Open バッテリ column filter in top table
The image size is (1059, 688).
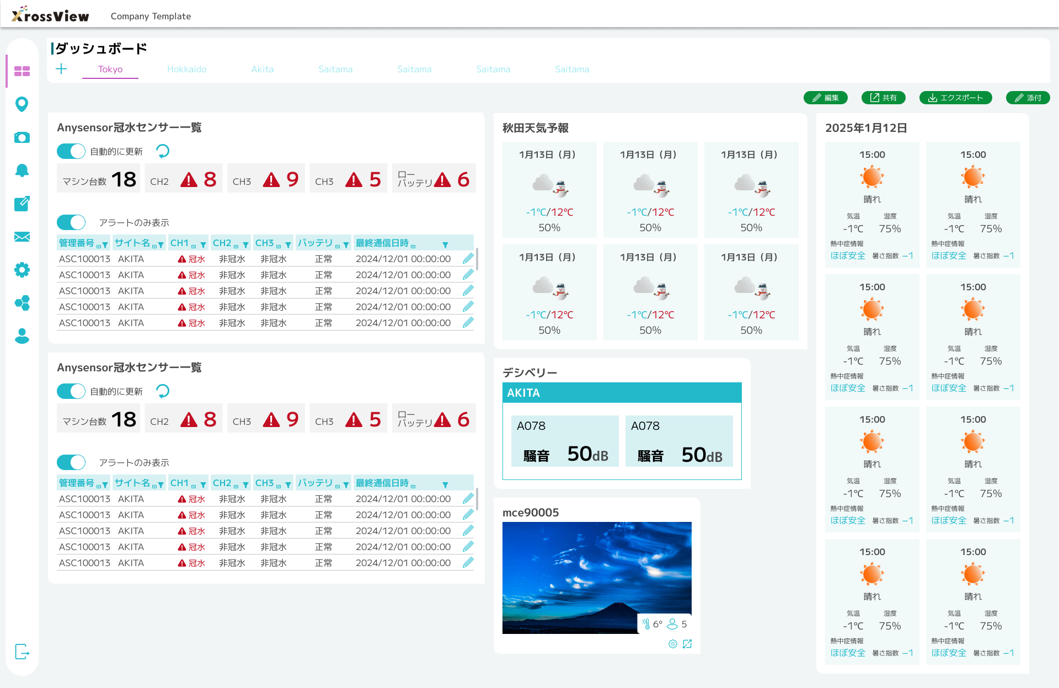pyautogui.click(x=346, y=244)
